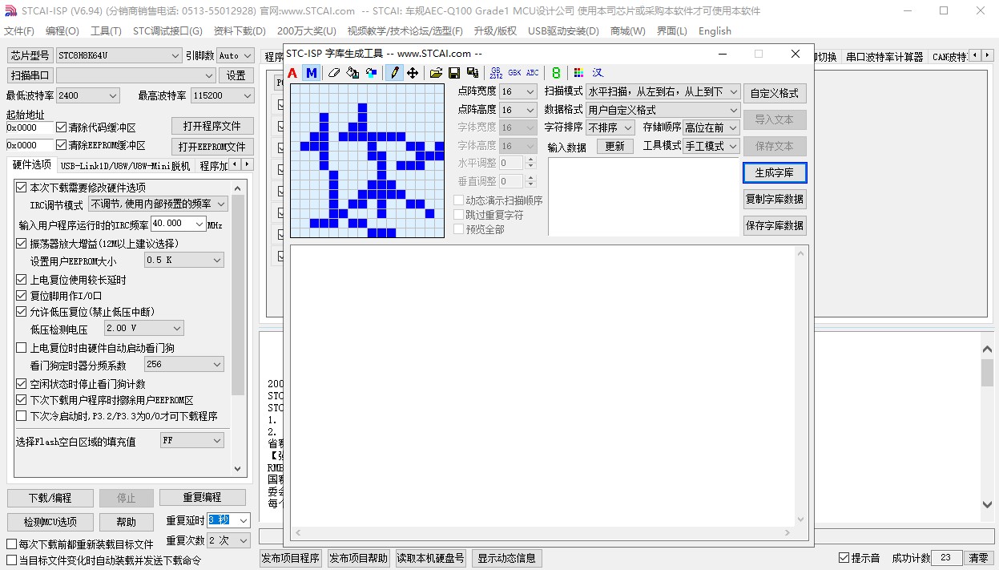Select the paint bucket fill tool
The height and width of the screenshot is (570, 999).
(352, 73)
